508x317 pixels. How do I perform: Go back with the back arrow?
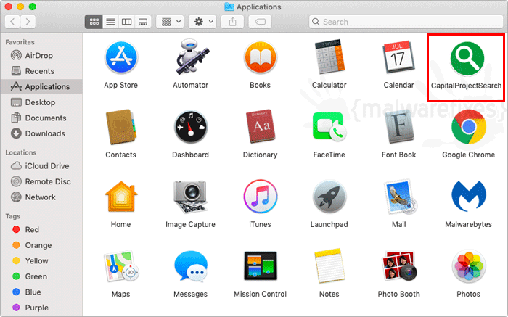click(x=12, y=22)
